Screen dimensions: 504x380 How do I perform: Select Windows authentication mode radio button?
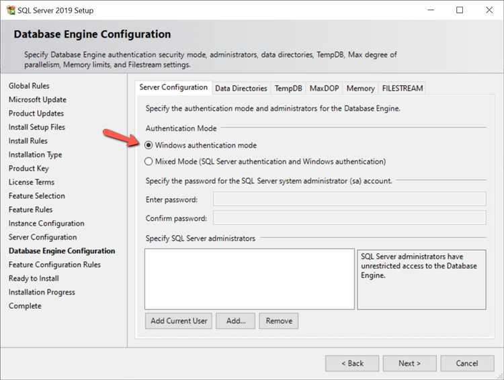[149, 145]
